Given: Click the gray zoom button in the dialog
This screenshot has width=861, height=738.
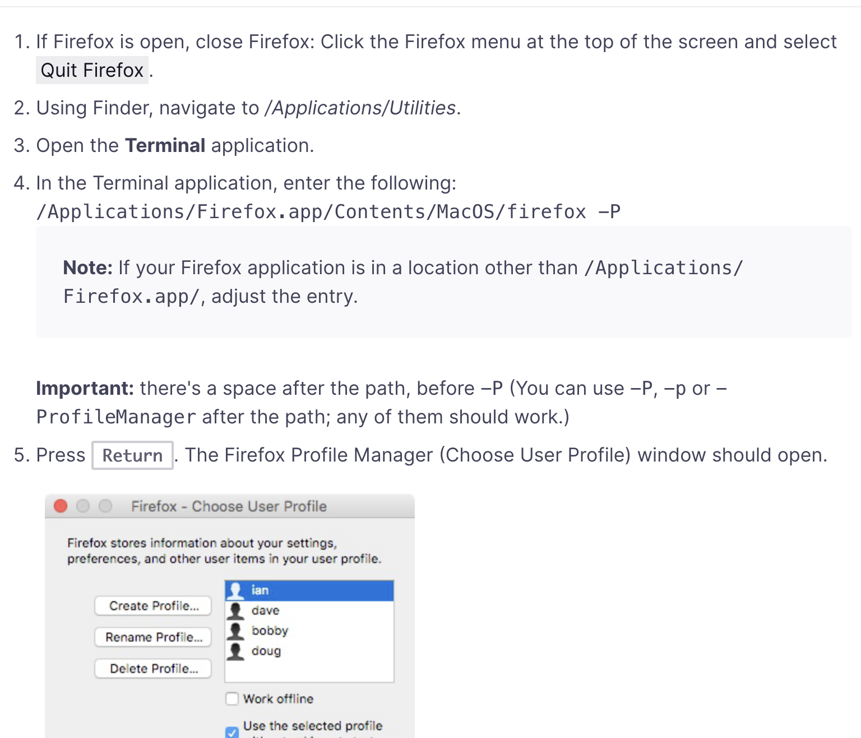Looking at the screenshot, I should (105, 506).
